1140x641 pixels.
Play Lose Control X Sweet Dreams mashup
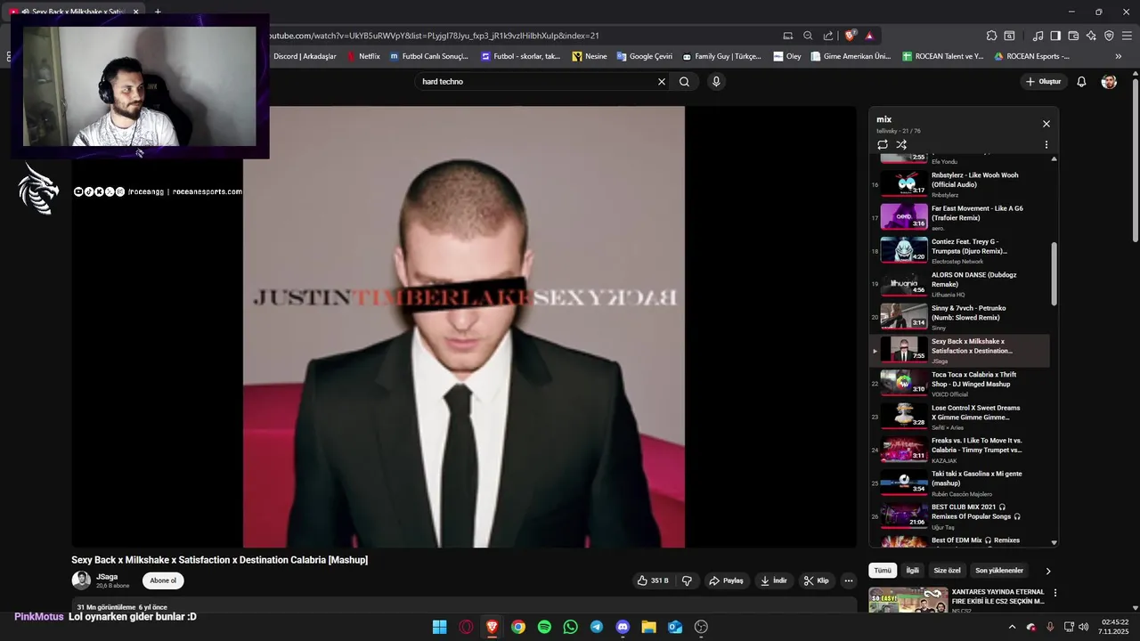pyautogui.click(x=960, y=417)
